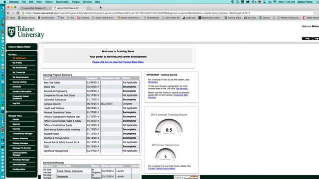Click the browser back arrow
319x179 pixels.
(x=8, y=13)
